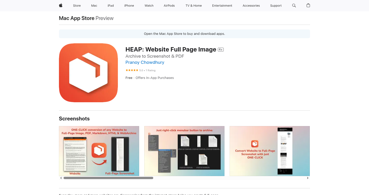Open the Watch menu item
Screen dimensions: 369x195
click(x=149, y=6)
